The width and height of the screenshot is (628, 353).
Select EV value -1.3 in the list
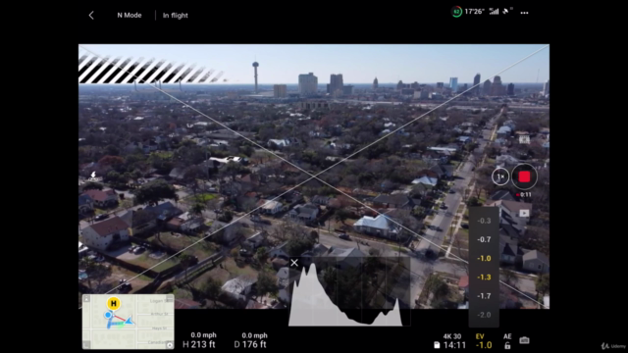click(484, 277)
